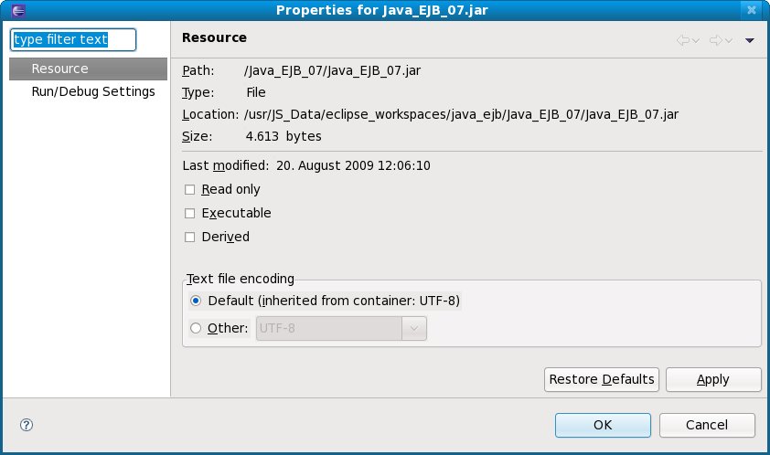Select Resource in the properties tree
Image resolution: width=770 pixels, height=455 pixels.
pos(59,69)
